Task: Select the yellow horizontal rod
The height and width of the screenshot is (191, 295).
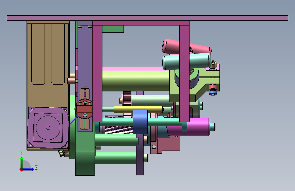Action: tap(138, 109)
